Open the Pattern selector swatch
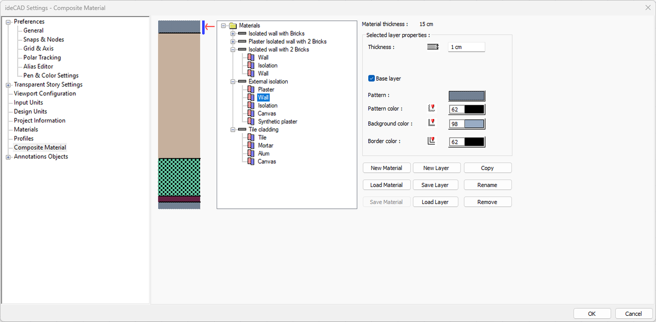Image resolution: width=656 pixels, height=322 pixels. click(467, 95)
